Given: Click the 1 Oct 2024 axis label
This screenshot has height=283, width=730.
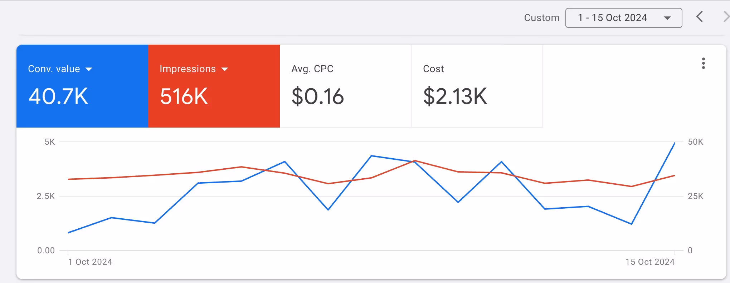Looking at the screenshot, I should pos(90,262).
